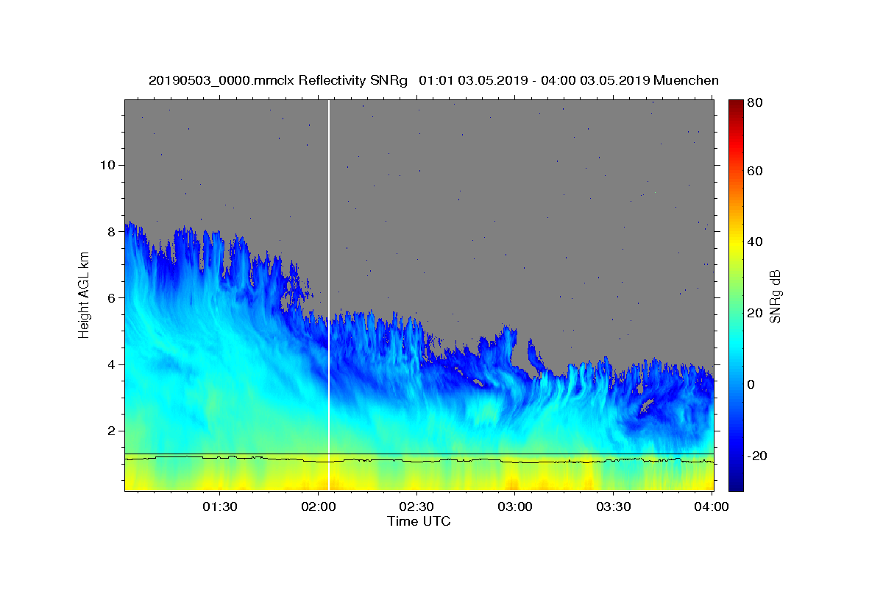Click the height axis tick label 8

tap(110, 231)
